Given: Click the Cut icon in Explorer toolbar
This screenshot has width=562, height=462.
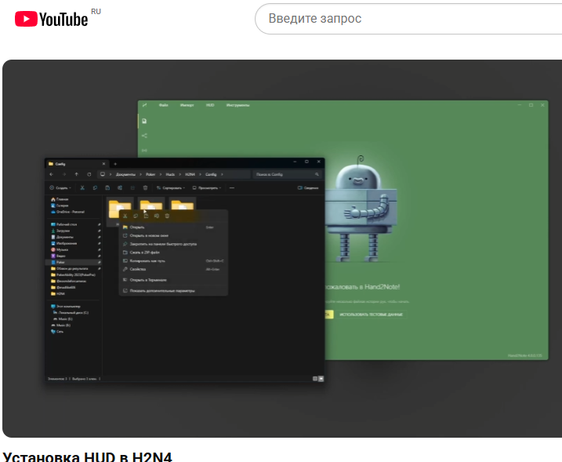Looking at the screenshot, I should coord(82,187).
